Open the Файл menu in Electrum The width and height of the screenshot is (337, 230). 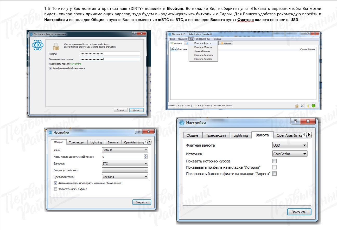click(172, 39)
